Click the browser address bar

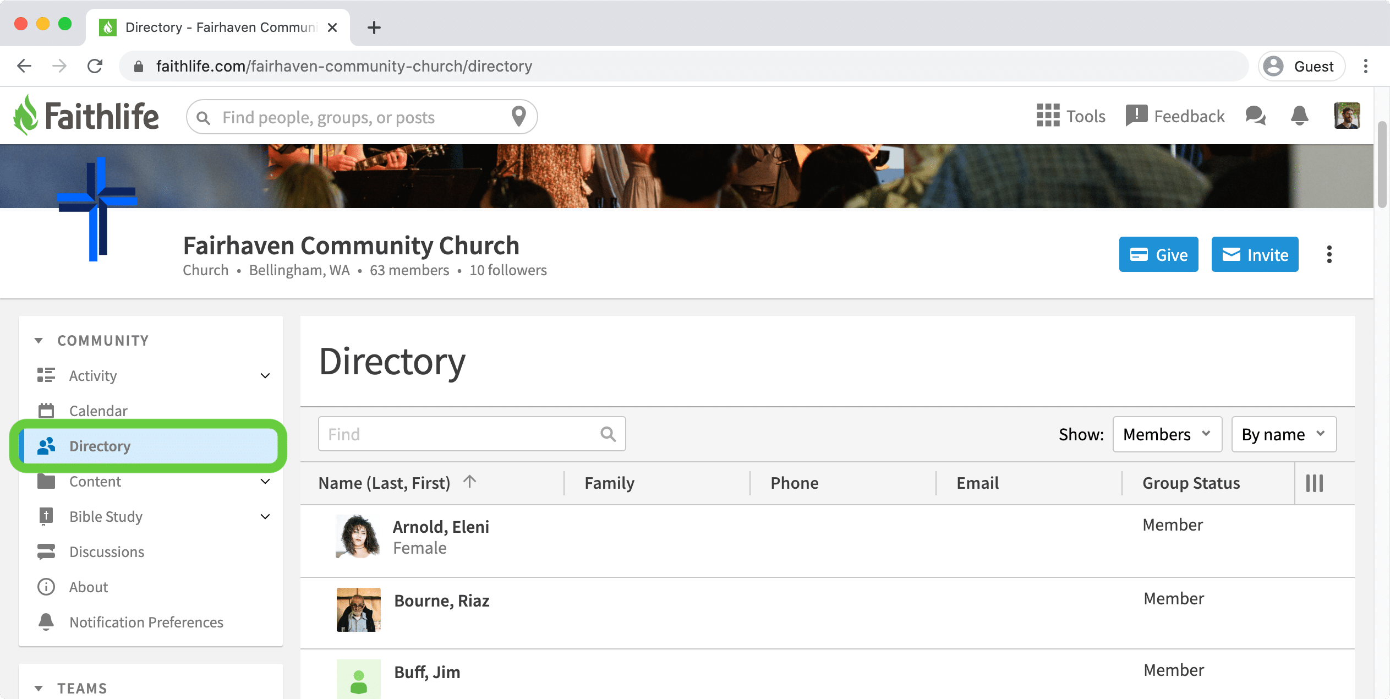684,66
